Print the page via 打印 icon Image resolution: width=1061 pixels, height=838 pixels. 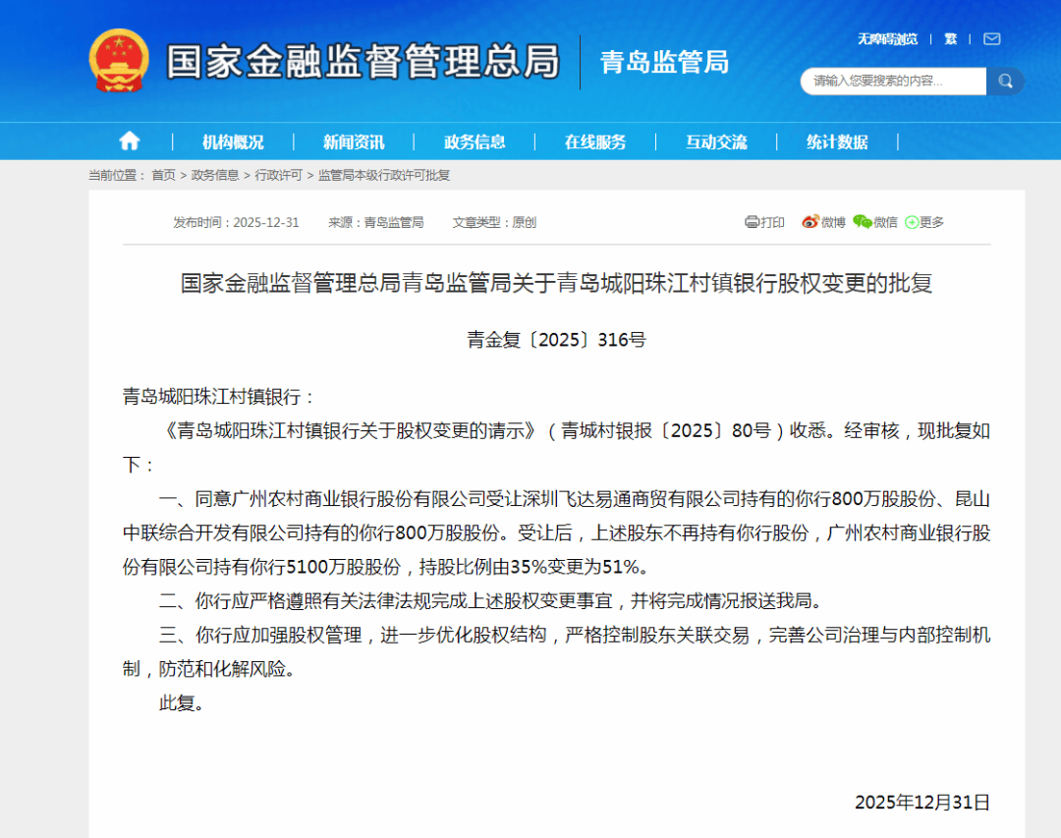click(x=764, y=222)
